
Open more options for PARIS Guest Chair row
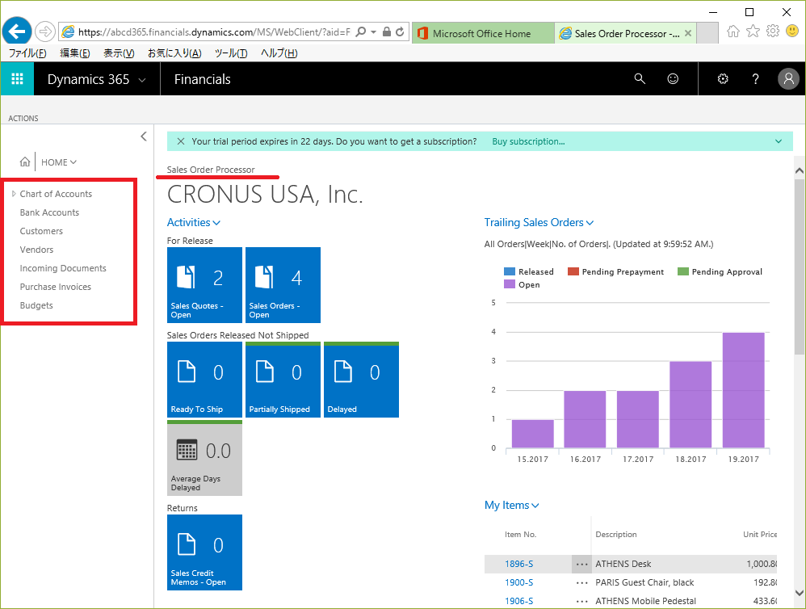(581, 583)
